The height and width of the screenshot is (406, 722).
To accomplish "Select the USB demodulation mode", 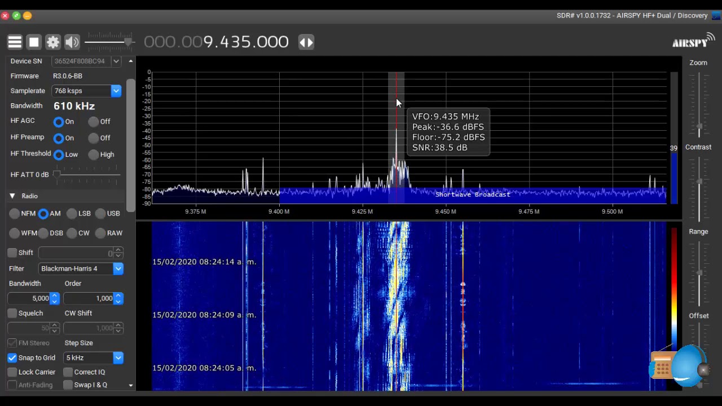I will click(100, 214).
